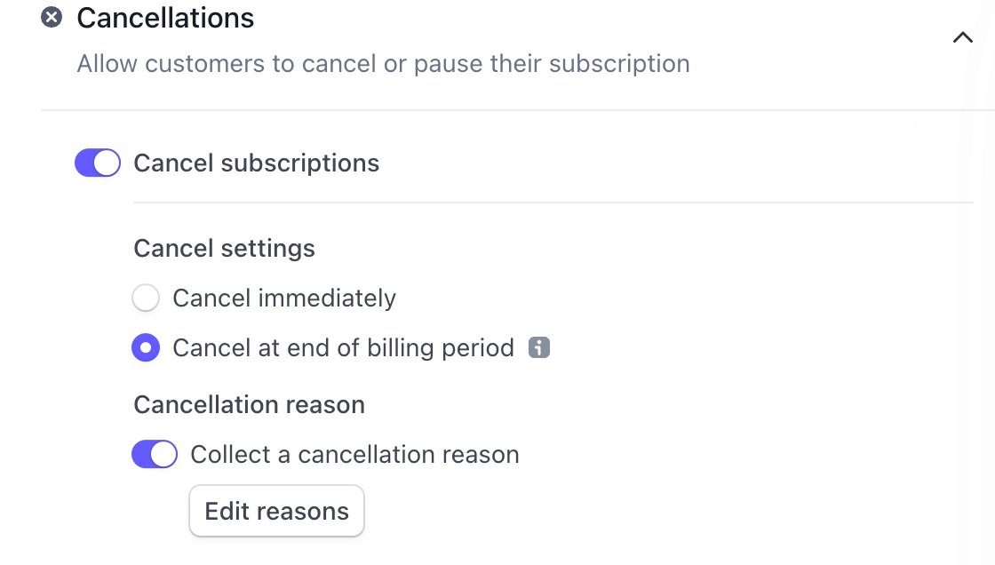Click the Cancel settings subheading
The width and height of the screenshot is (995, 565).
click(224, 248)
